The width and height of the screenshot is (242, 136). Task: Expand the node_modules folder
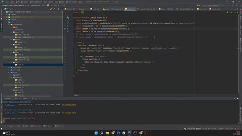7,17
